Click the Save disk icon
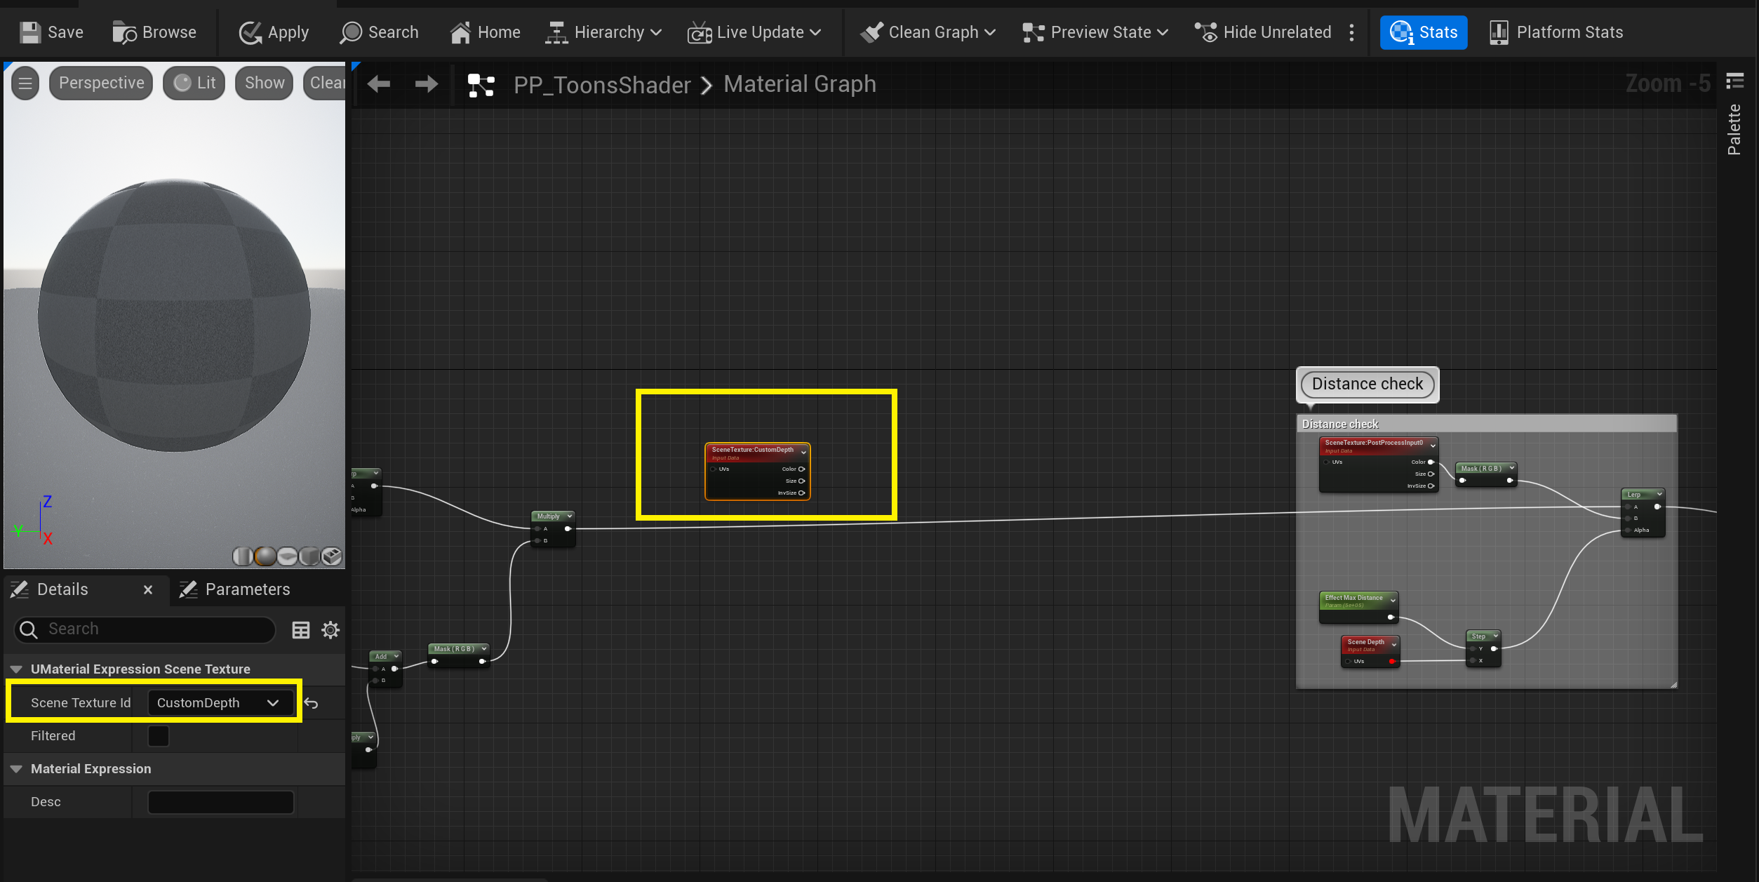Screen dimensions: 1759x882 (x=29, y=32)
